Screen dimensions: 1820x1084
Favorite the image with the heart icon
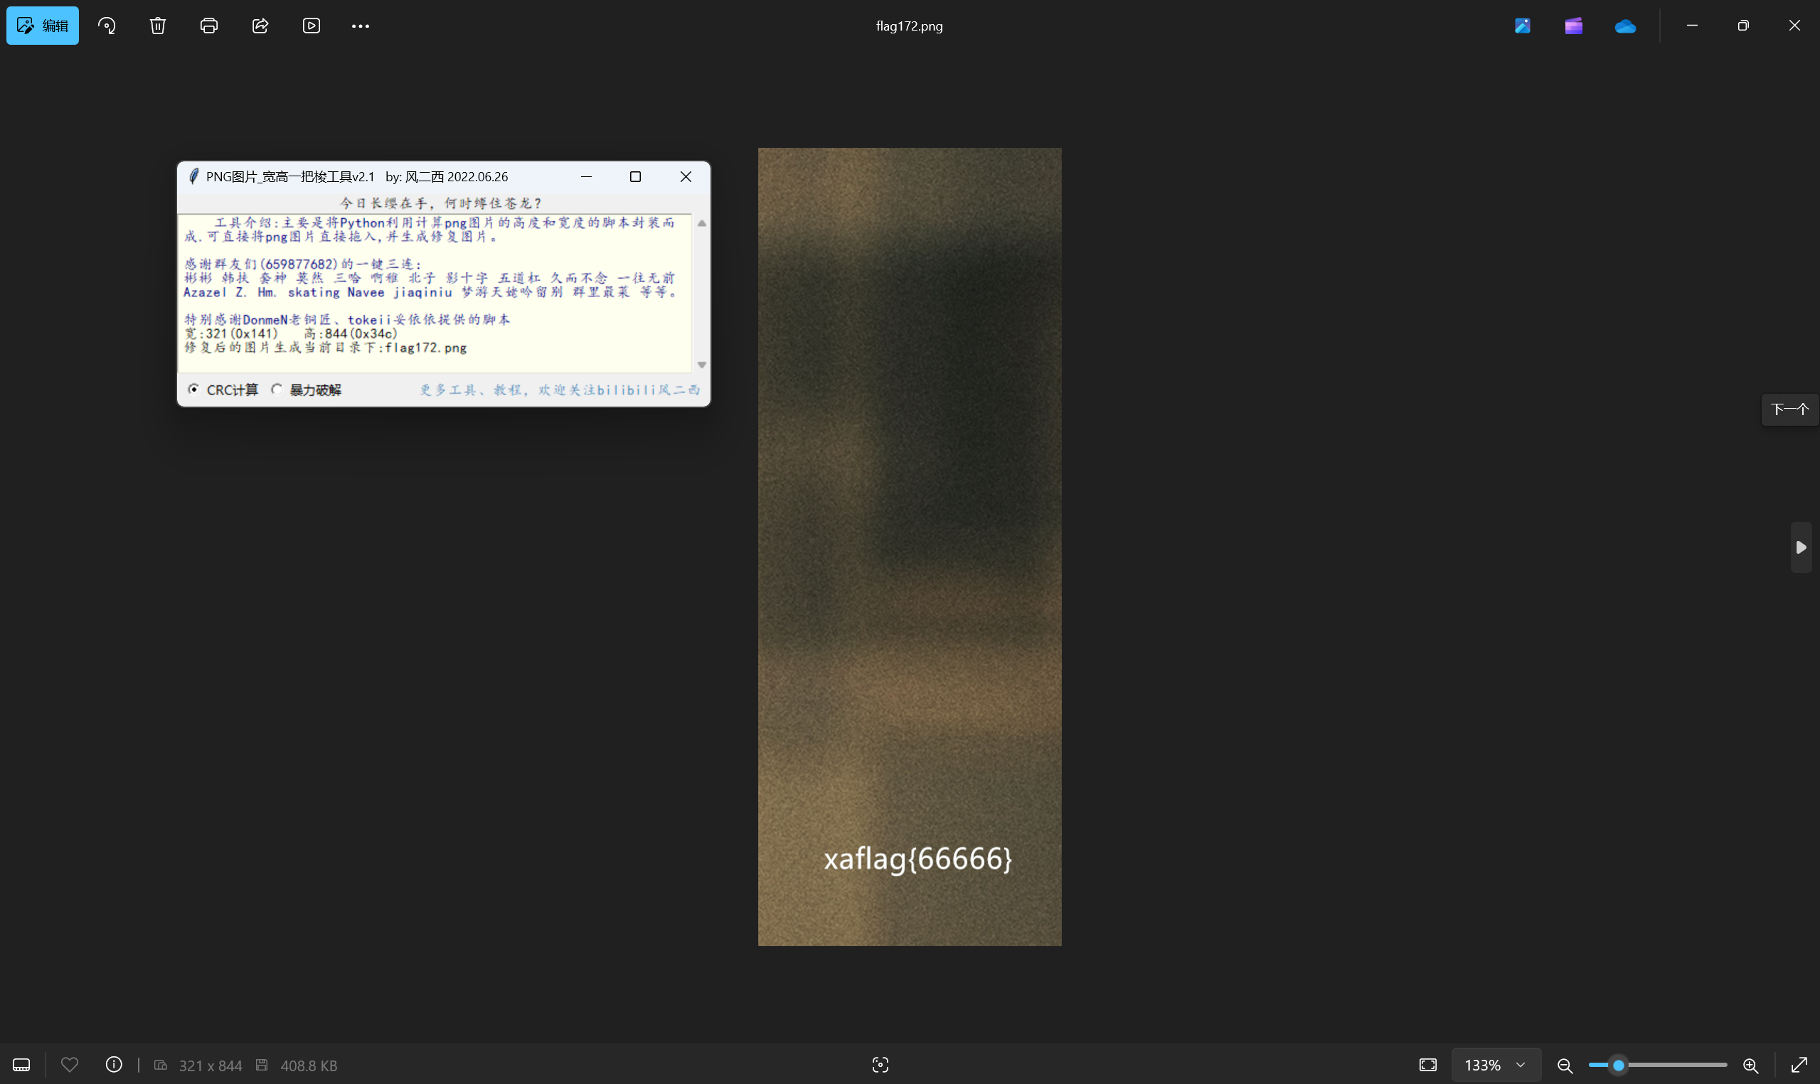tap(70, 1065)
